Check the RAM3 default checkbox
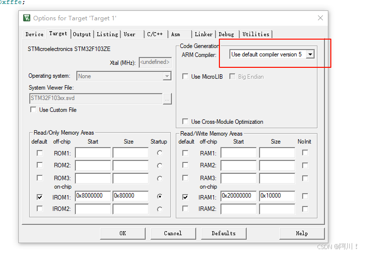Image resolution: width=365 pixels, height=253 pixels. tap(185, 178)
